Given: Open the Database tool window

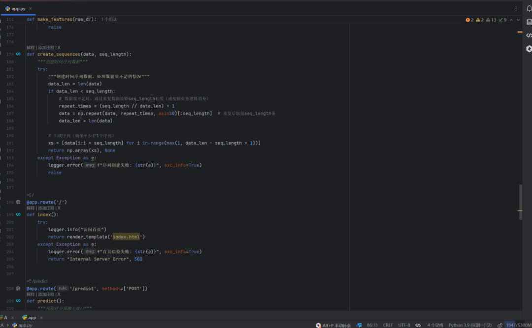Looking at the screenshot, I should point(529,22).
